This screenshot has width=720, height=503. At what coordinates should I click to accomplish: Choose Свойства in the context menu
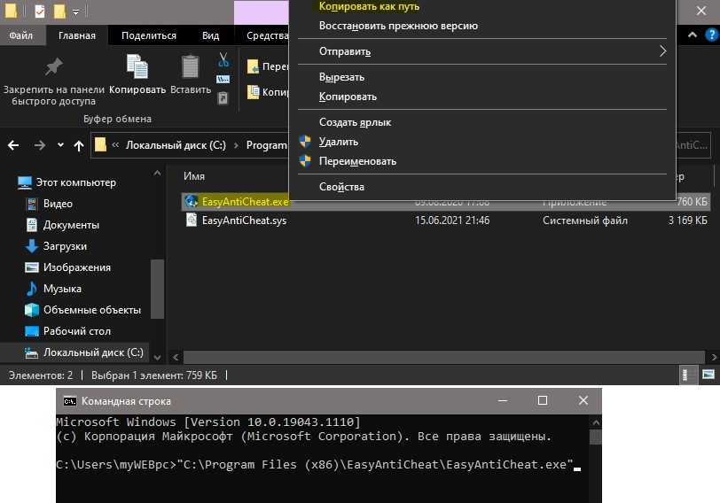[341, 187]
